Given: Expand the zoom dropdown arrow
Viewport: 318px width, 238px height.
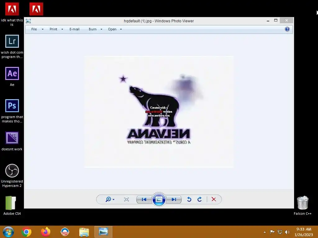Looking at the screenshot, I should (114, 200).
